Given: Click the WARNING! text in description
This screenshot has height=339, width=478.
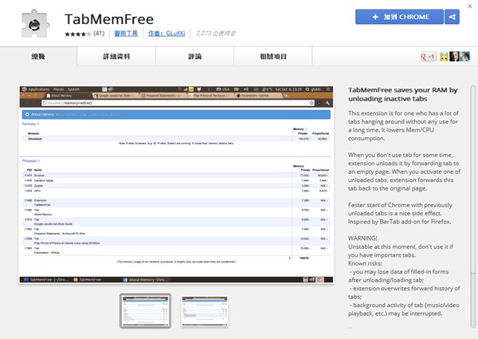Looking at the screenshot, I should pos(362,238).
